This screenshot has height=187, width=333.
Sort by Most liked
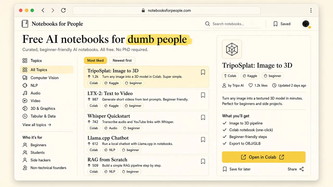(x=95, y=60)
